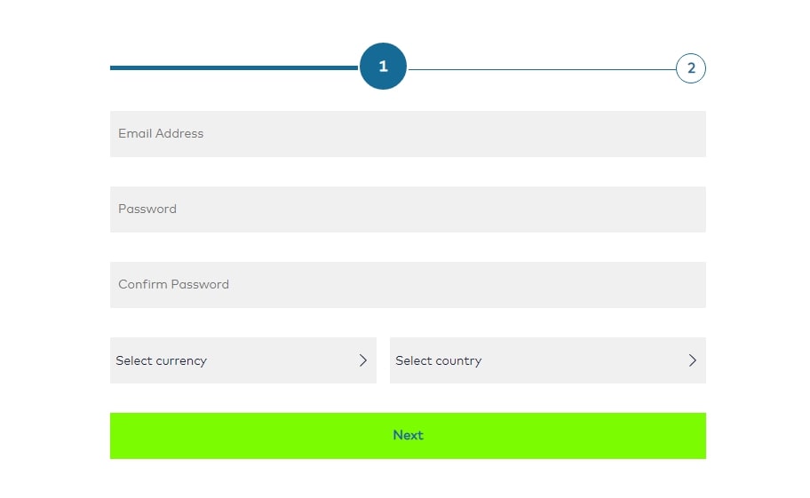Expand the Select country dropdown
This screenshot has height=498, width=810.
coord(547,360)
